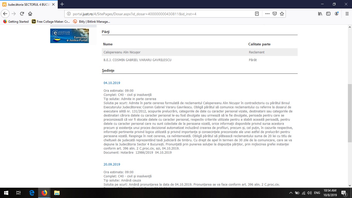Reload the current page

point(22,14)
